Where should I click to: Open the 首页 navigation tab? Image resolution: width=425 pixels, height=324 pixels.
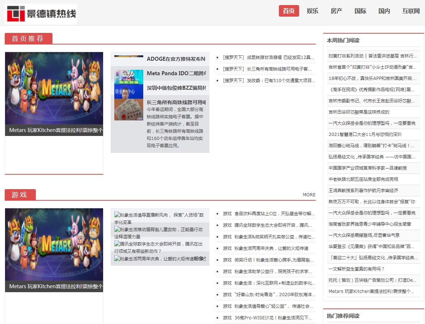tap(289, 11)
